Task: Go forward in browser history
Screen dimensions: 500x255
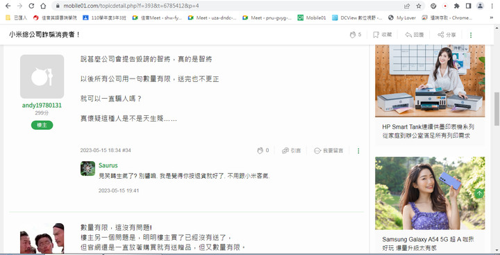Action: tap(19, 6)
